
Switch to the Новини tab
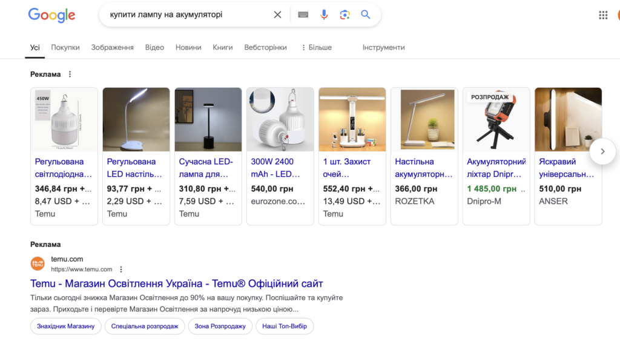188,47
